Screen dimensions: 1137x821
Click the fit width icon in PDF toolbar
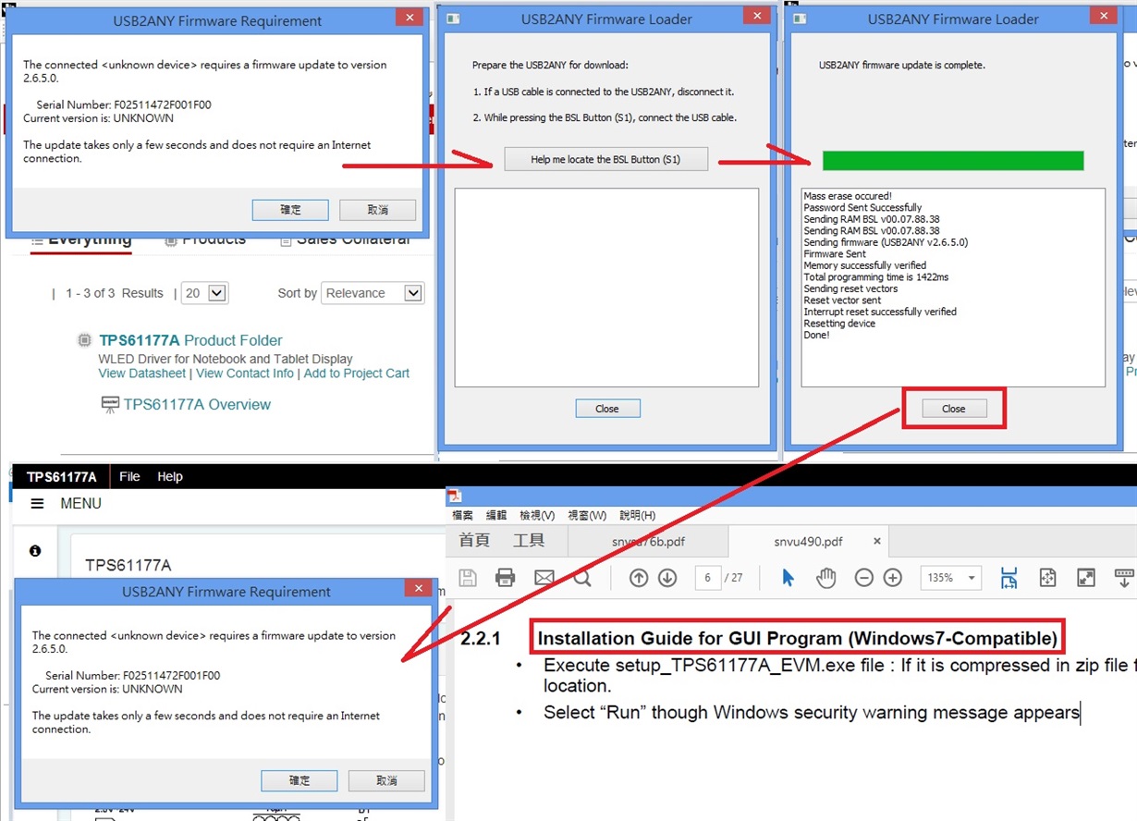[1009, 578]
